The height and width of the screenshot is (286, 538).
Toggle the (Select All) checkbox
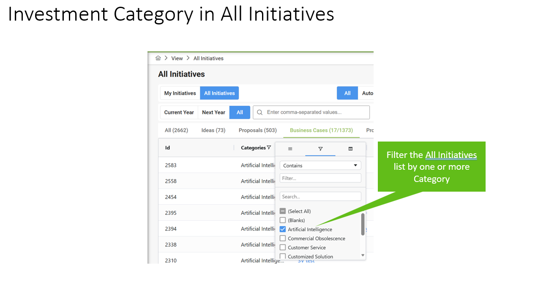(x=283, y=211)
